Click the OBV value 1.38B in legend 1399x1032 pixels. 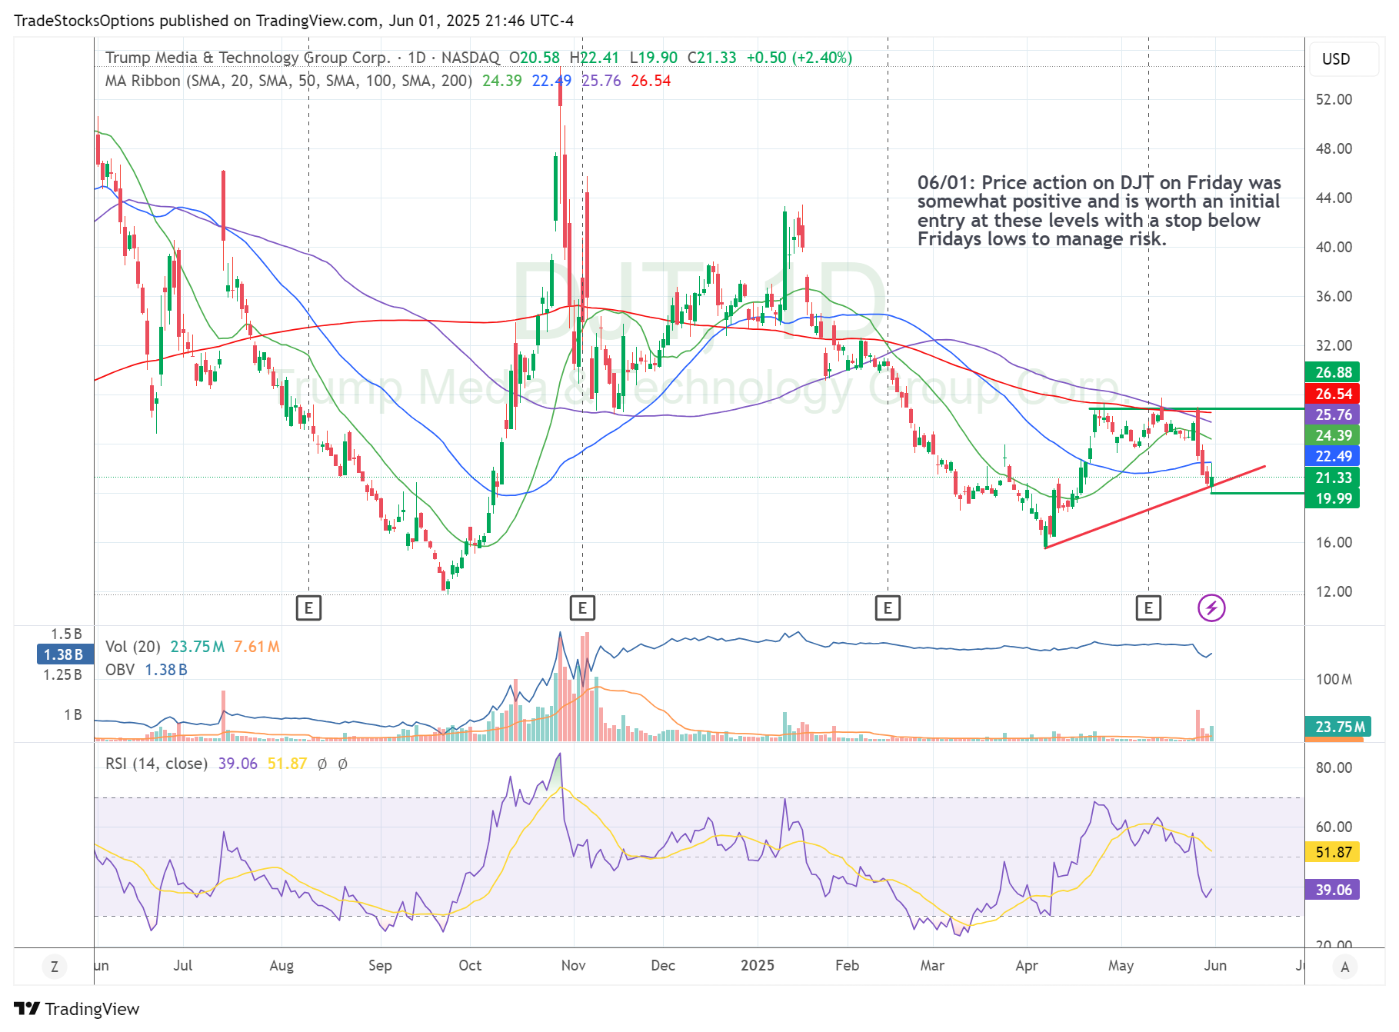click(x=166, y=670)
